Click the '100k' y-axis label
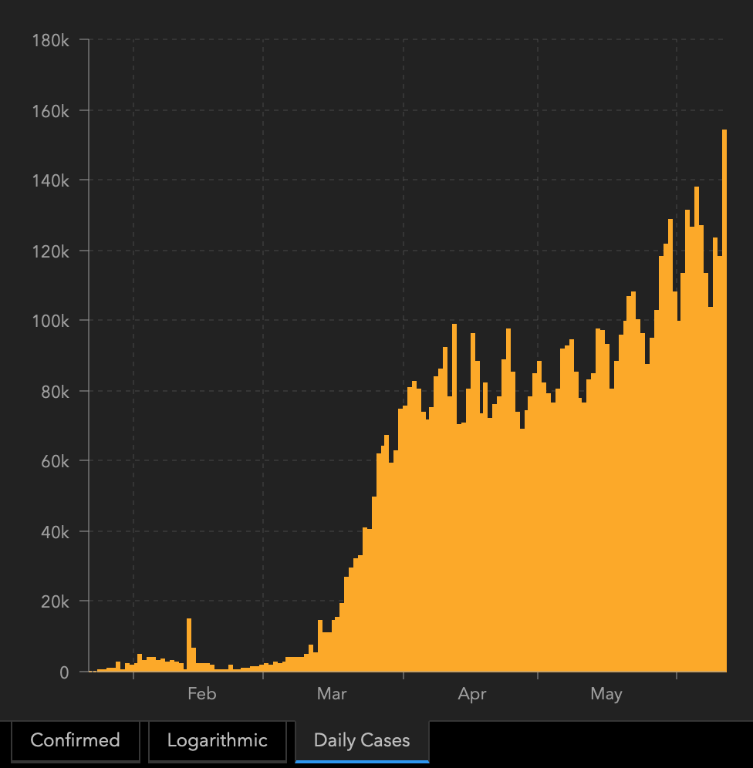The image size is (753, 768). point(50,322)
